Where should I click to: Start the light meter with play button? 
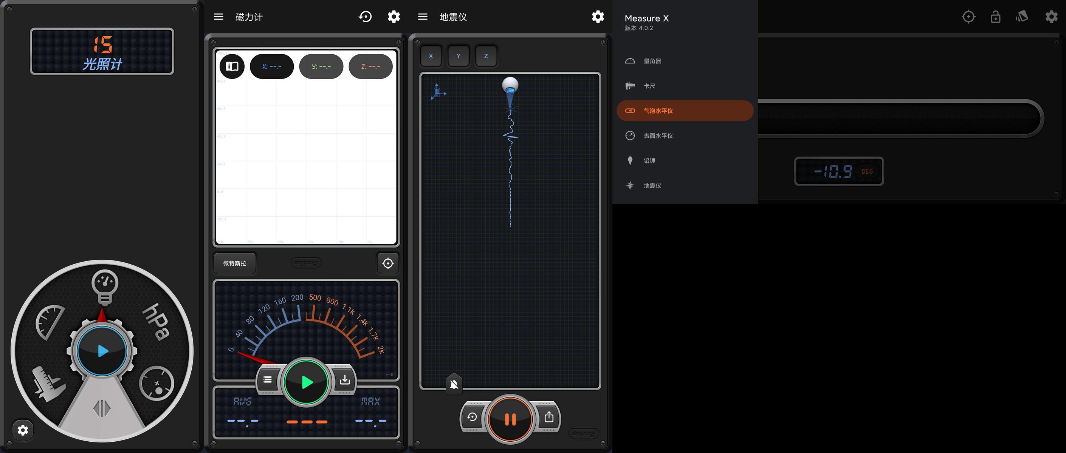(x=102, y=351)
